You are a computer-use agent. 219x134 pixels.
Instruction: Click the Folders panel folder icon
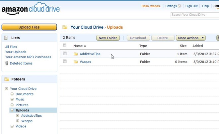(7, 79)
